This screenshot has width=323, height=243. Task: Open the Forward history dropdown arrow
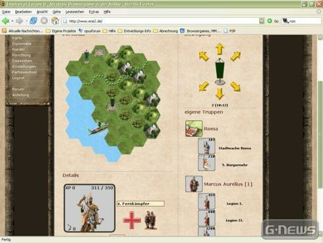pos(26,21)
